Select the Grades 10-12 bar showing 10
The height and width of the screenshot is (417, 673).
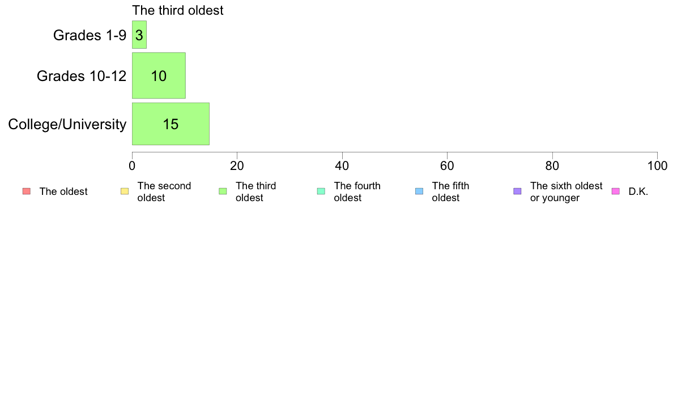coord(159,75)
